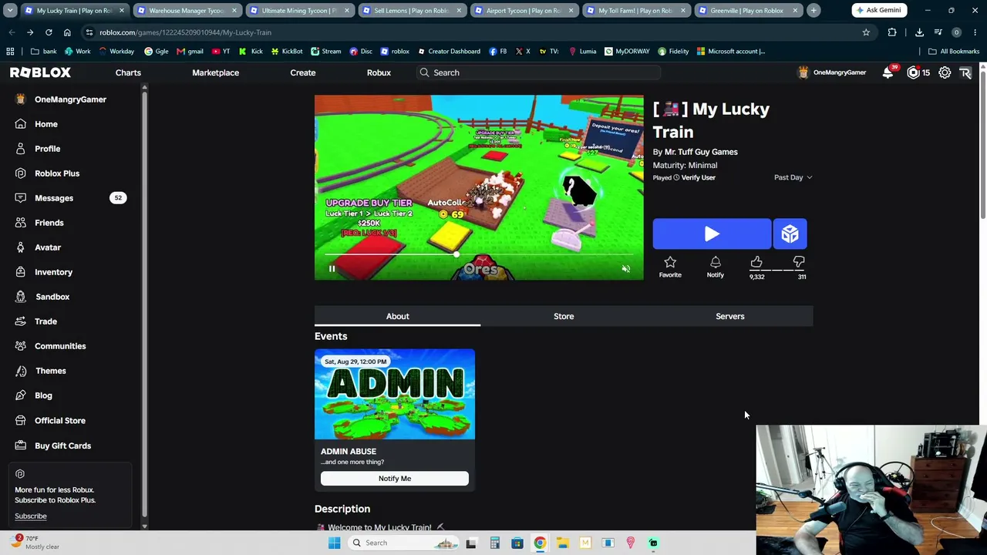987x555 pixels.
Task: Switch to the Store tab
Action: [564, 316]
